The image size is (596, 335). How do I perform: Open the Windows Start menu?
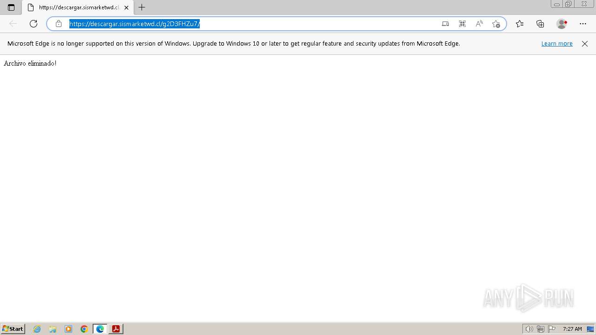pos(13,329)
